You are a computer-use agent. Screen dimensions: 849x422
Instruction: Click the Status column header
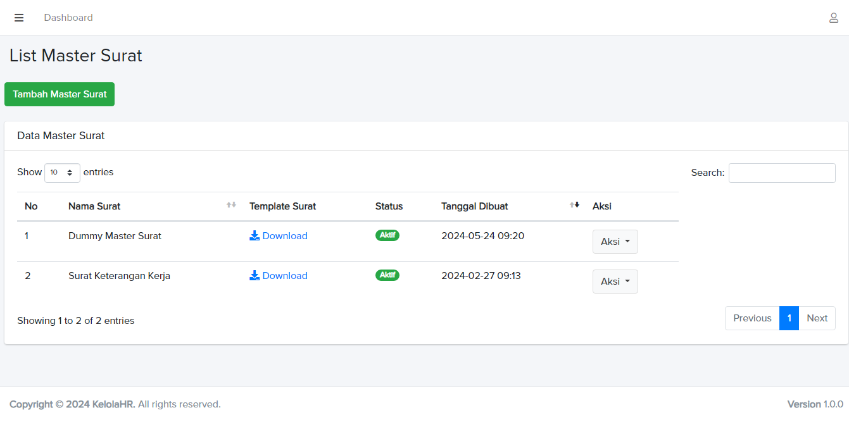click(x=389, y=206)
